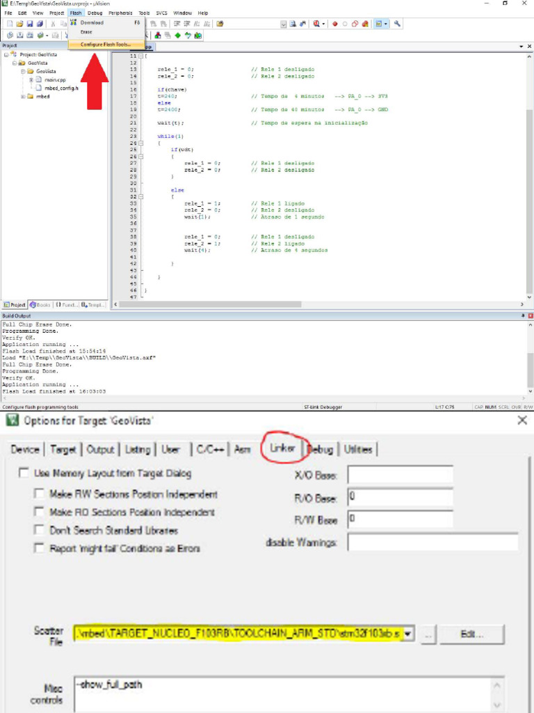The height and width of the screenshot is (713, 534).
Task: Start the debug session magnifier icon
Action: [x=316, y=24]
